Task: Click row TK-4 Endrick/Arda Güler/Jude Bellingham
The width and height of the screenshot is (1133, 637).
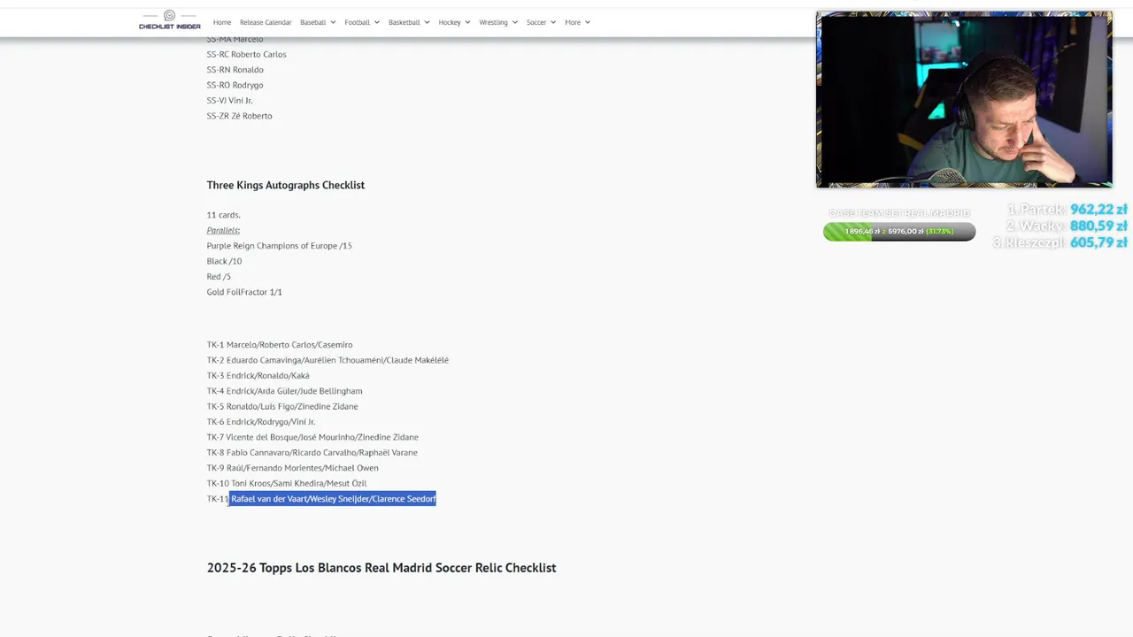Action: point(285,391)
